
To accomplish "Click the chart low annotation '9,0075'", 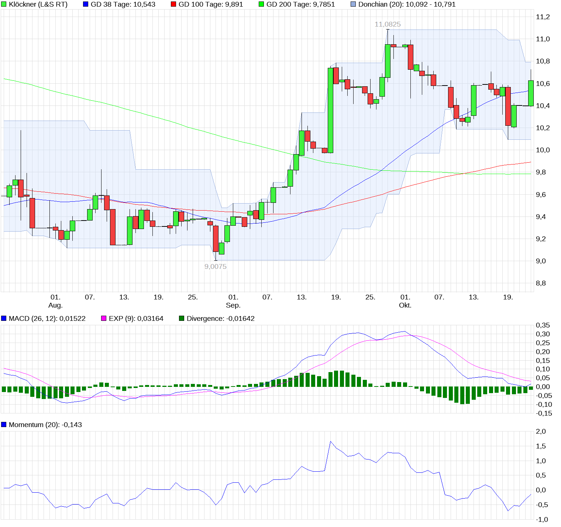I will pos(216,267).
